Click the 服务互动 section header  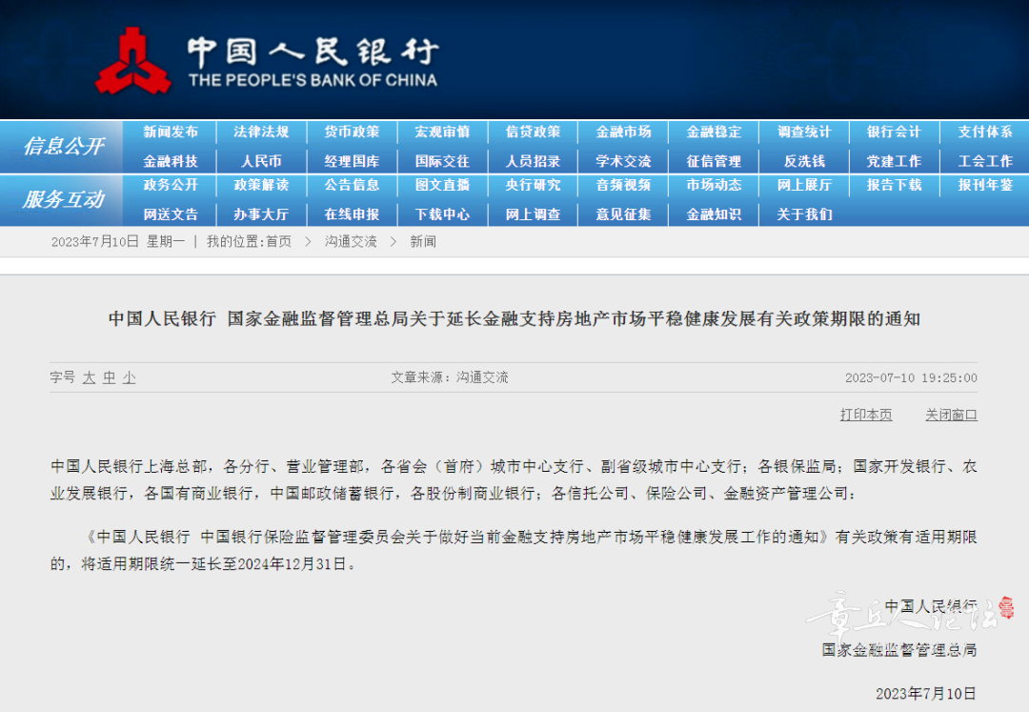pyautogui.click(x=63, y=199)
